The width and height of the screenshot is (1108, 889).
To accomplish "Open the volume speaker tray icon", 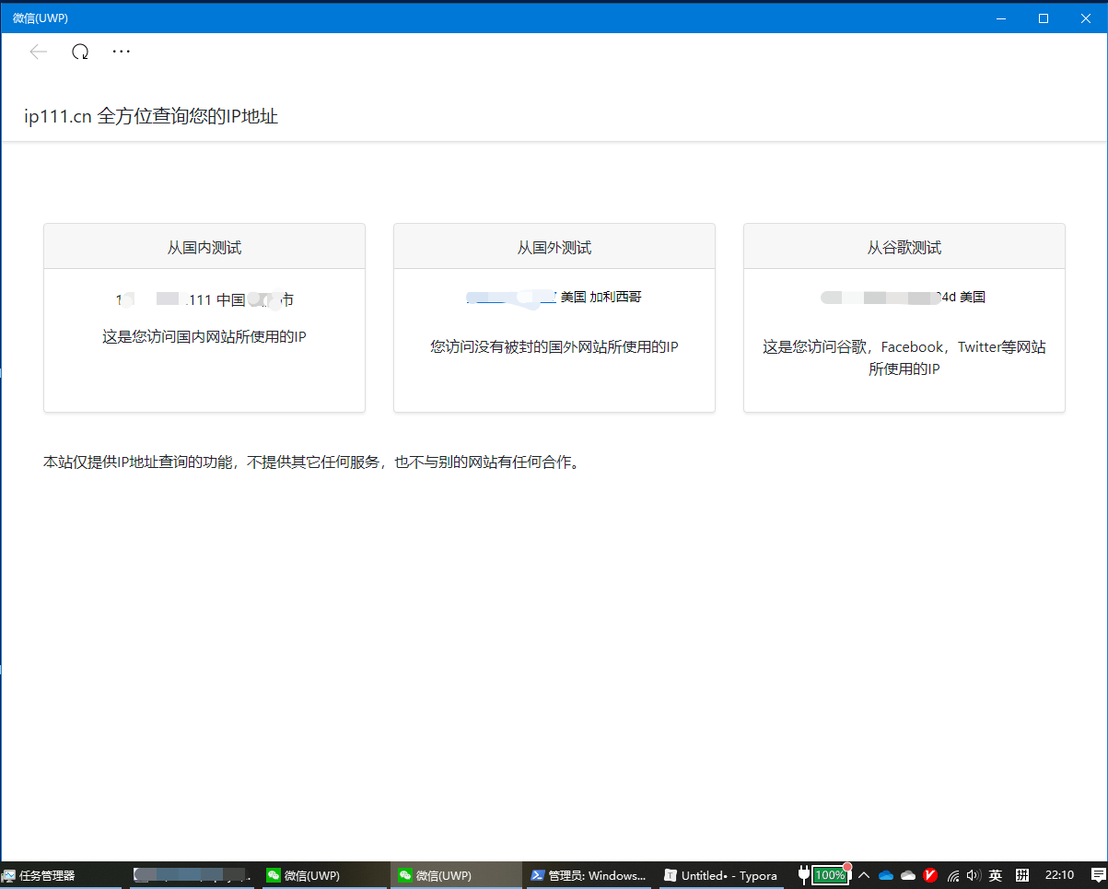I will (974, 875).
